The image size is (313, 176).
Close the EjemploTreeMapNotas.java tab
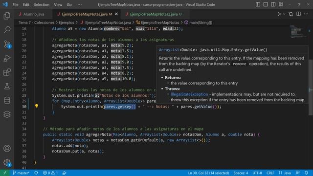pyautogui.click(x=116, y=14)
